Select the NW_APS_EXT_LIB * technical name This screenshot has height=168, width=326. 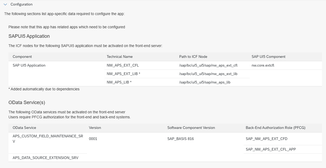[124, 74]
